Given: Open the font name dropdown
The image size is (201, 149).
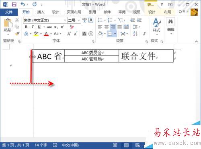Looking at the screenshot, I should pos(65,20).
